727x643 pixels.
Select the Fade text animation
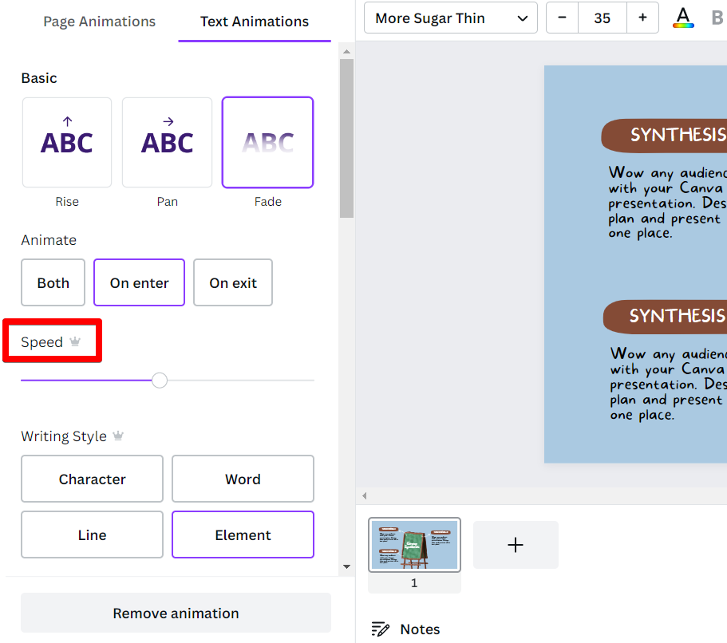[x=268, y=143]
